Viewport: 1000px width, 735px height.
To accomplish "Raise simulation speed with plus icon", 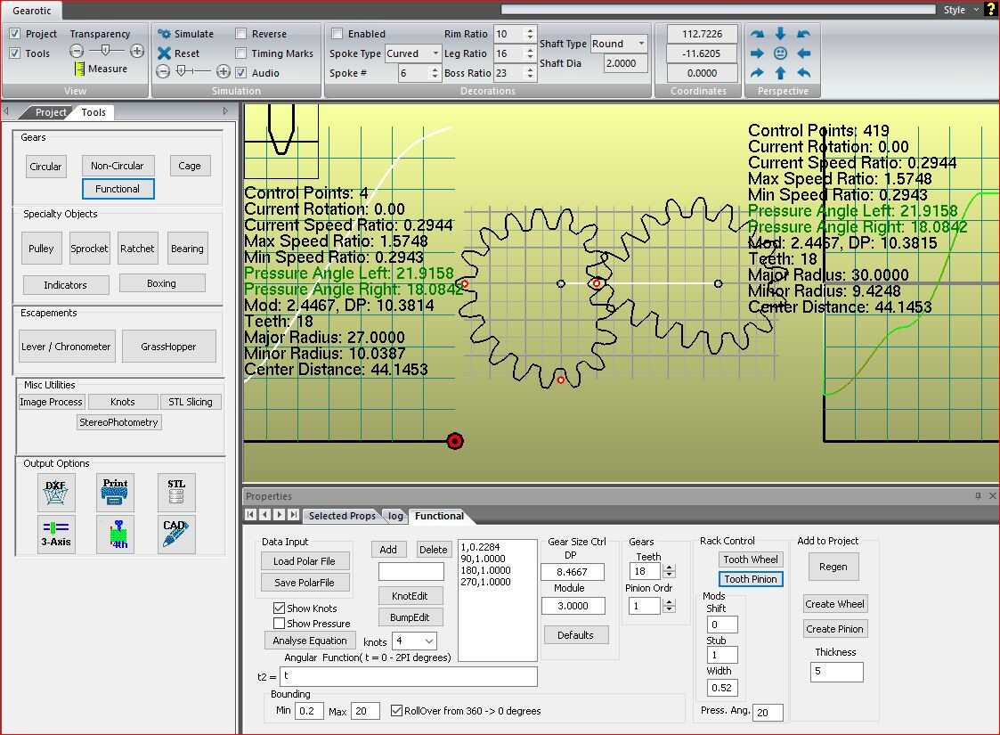I will click(224, 71).
